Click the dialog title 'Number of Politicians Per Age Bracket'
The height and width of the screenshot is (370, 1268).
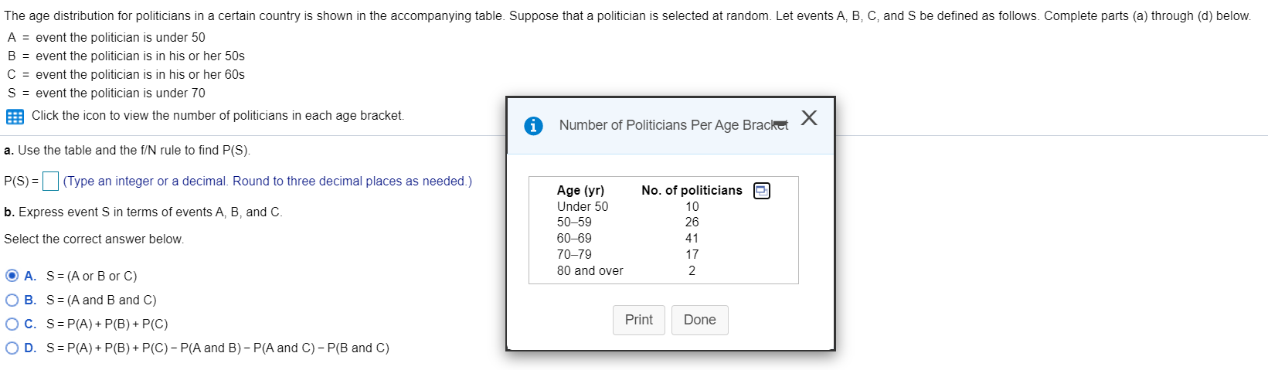click(x=672, y=125)
